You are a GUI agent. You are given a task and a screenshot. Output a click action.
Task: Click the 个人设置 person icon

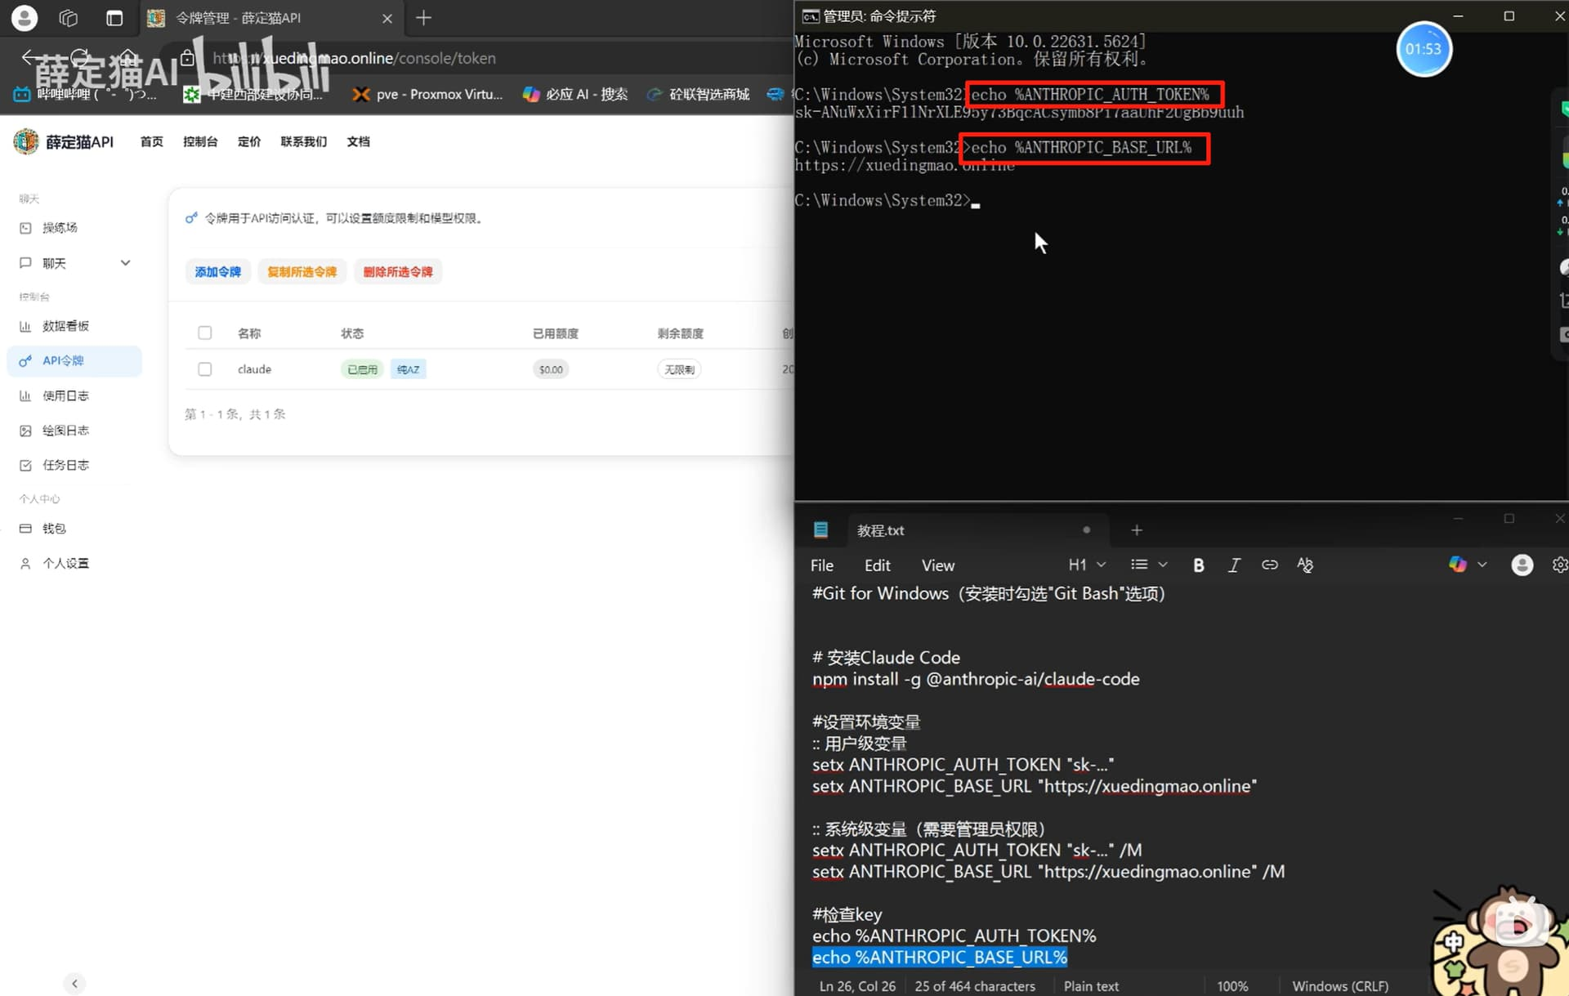pyautogui.click(x=25, y=564)
